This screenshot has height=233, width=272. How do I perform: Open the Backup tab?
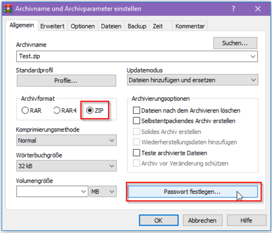(137, 26)
